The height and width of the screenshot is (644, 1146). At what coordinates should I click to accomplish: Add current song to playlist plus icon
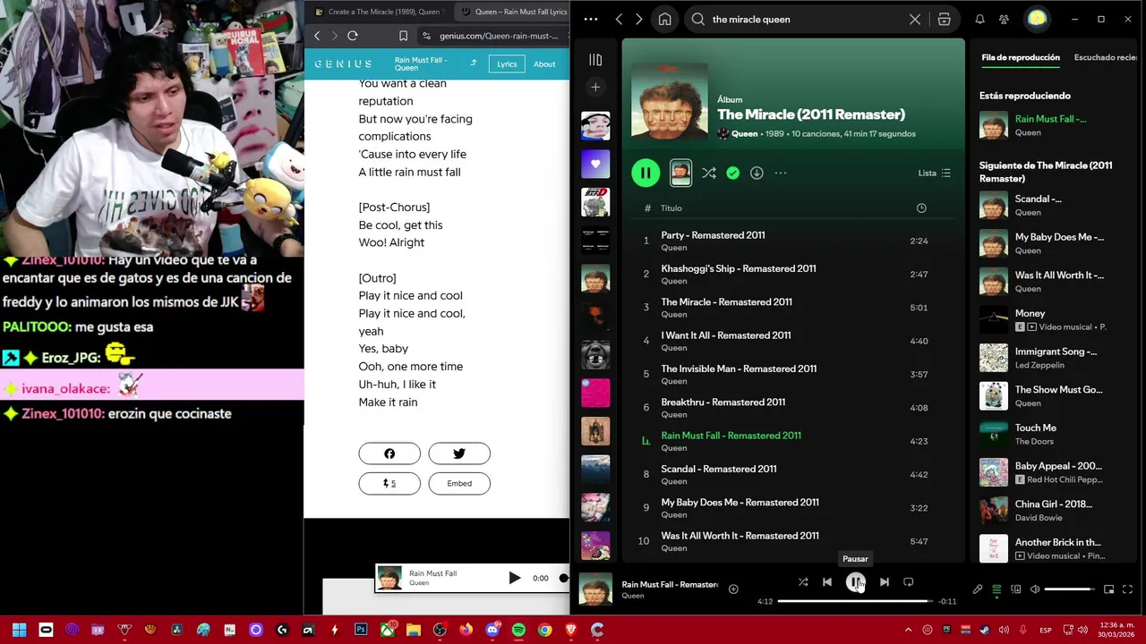pyautogui.click(x=733, y=589)
